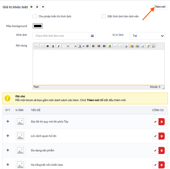Open the Màu background color picker
This screenshot has width=170, height=169.
(x=38, y=26)
